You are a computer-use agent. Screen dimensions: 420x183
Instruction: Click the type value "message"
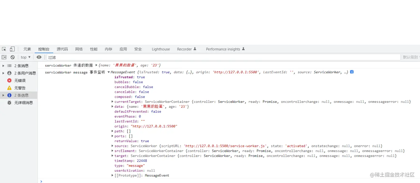136,166
